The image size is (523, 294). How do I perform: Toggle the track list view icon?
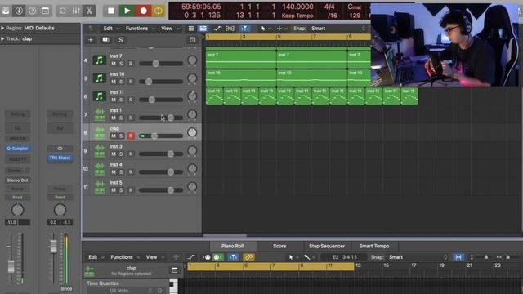point(203,29)
